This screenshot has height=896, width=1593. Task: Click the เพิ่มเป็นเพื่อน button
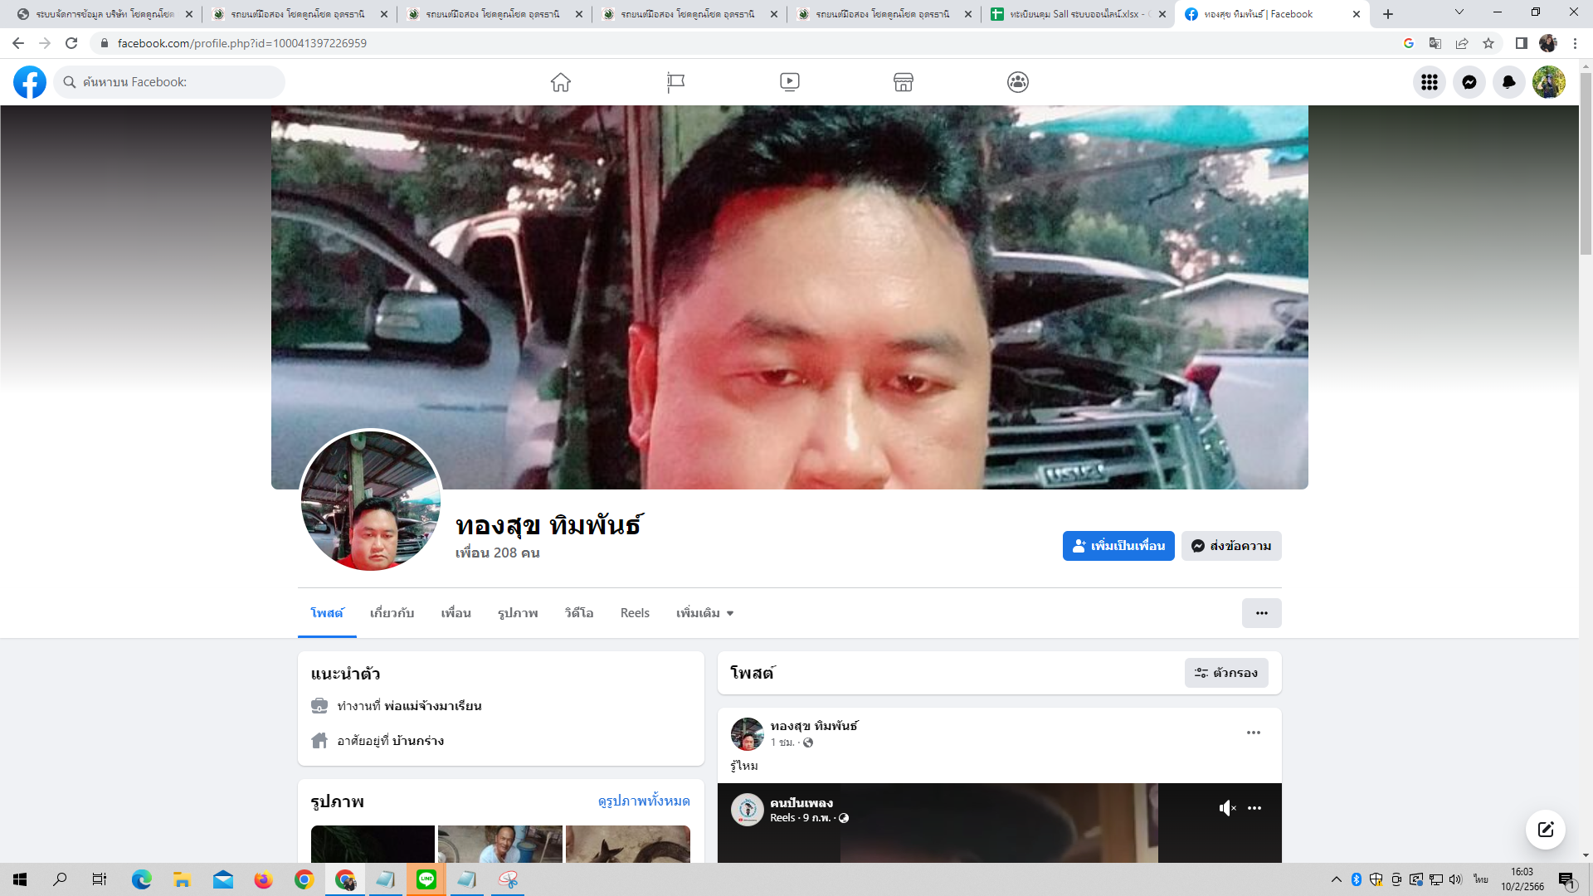[1118, 546]
